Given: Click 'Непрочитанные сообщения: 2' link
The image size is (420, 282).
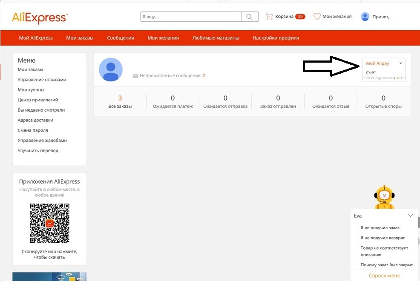Looking at the screenshot, I should point(172,75).
